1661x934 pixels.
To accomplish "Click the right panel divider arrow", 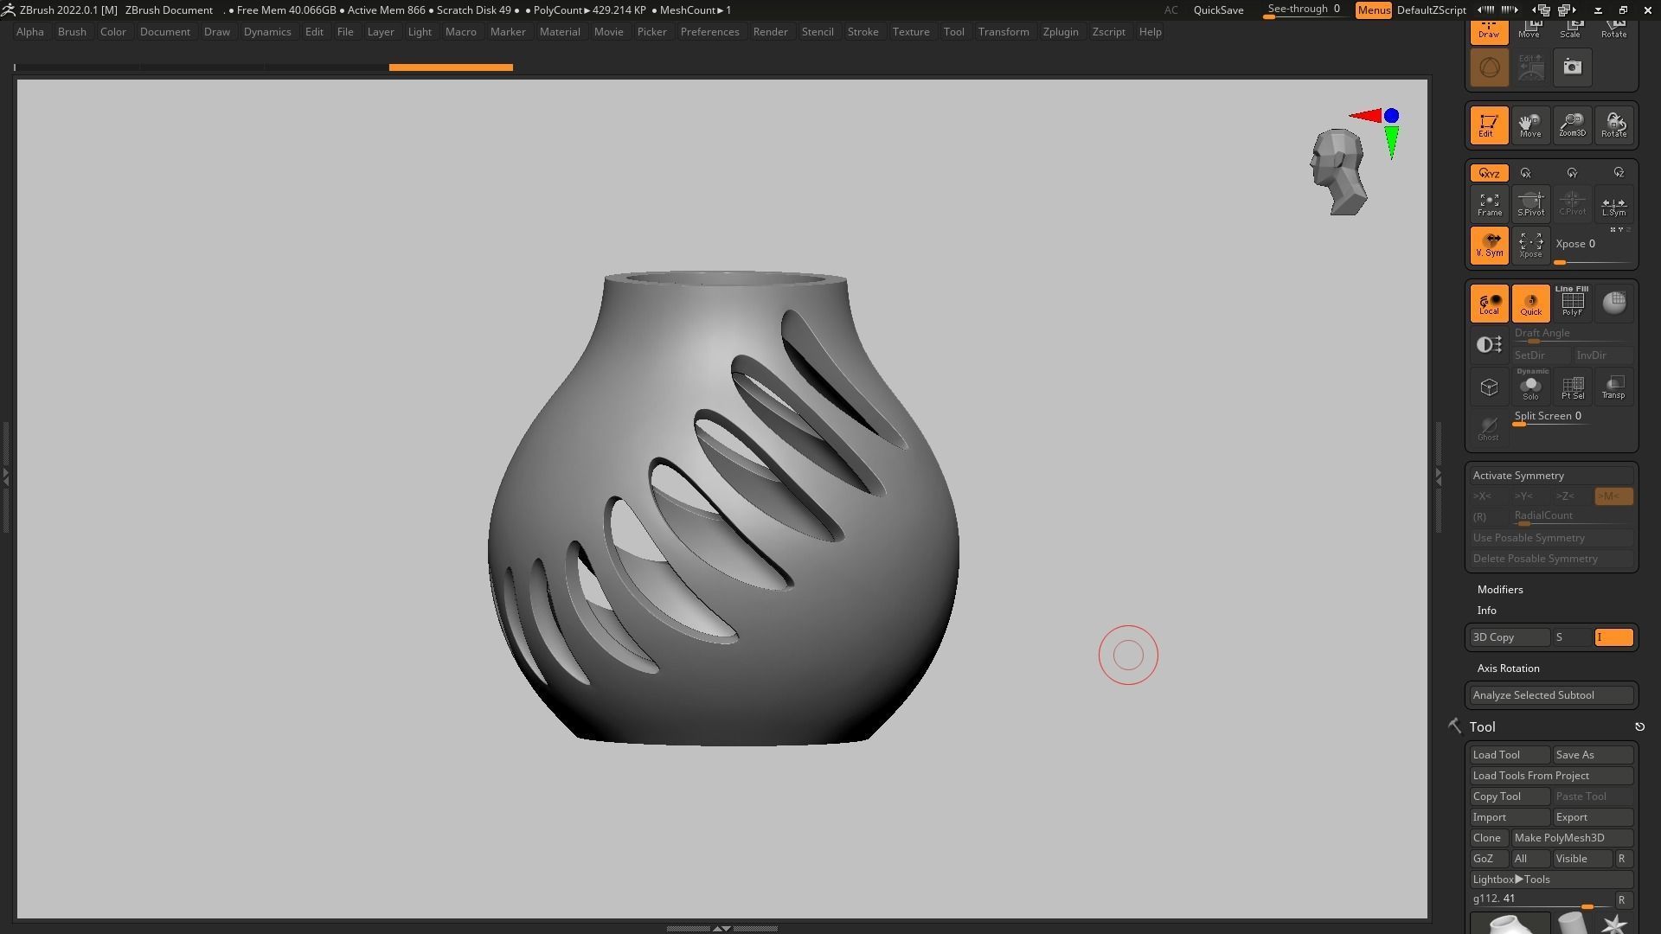I will [1439, 476].
